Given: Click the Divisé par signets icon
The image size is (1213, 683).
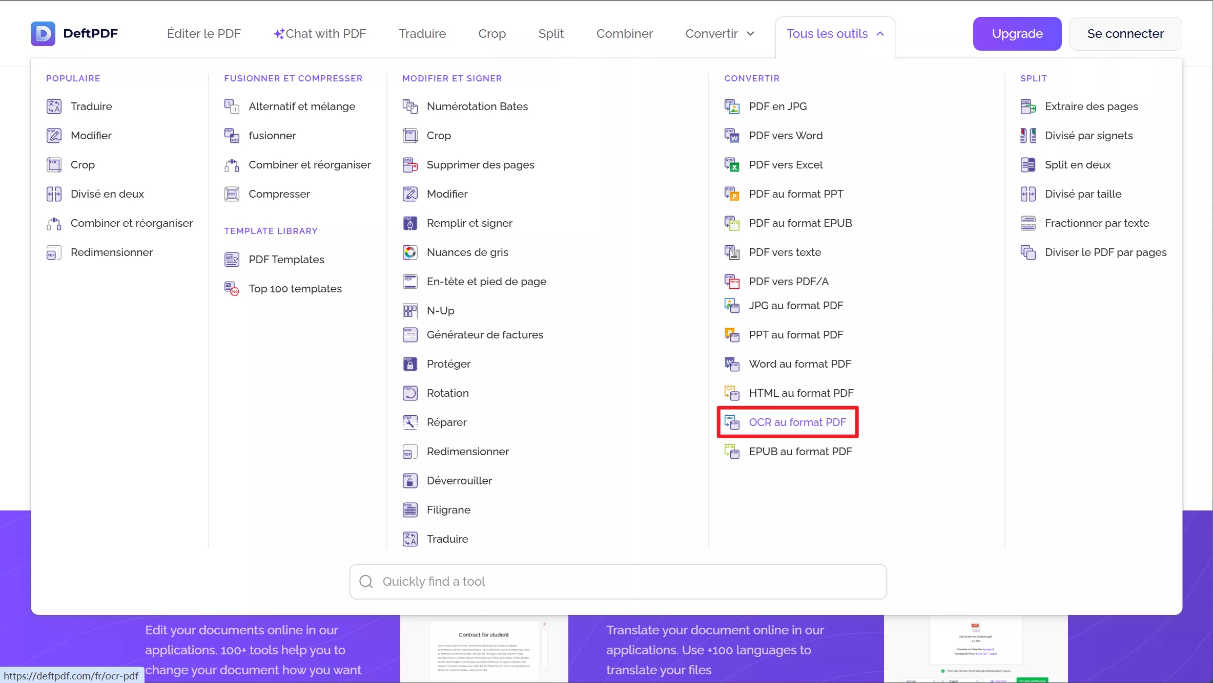Looking at the screenshot, I should (1028, 136).
